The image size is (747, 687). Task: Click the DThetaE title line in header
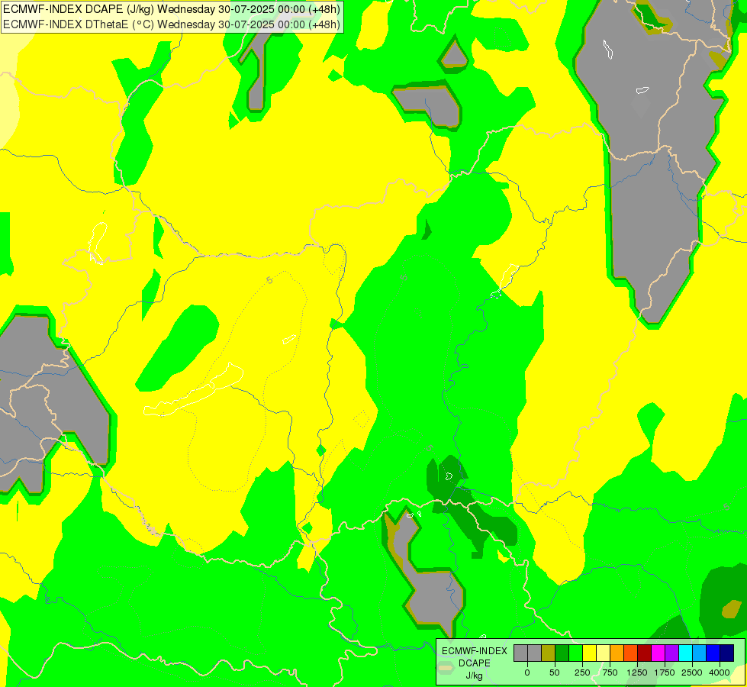tap(172, 24)
